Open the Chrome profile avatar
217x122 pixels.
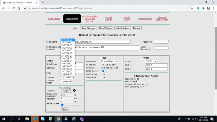pos(209,8)
